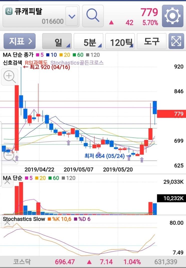Tap the Stochastics골든크로스 signal label
This screenshot has height=268, width=186.
(x=77, y=63)
